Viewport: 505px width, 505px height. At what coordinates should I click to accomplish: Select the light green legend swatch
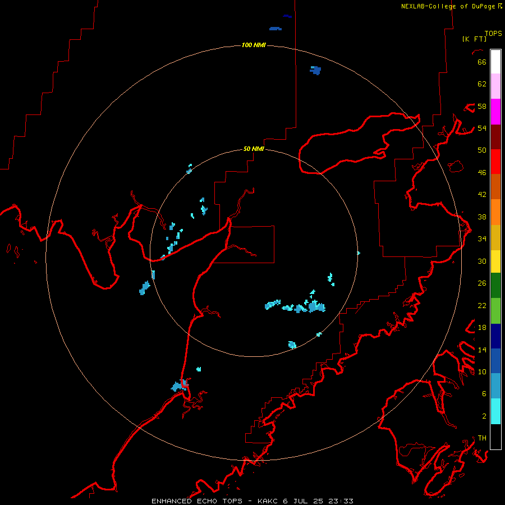[495, 311]
